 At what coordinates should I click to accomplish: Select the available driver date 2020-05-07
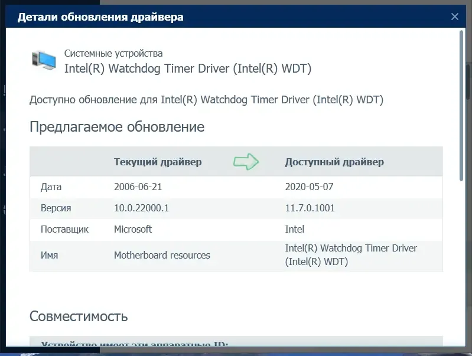point(309,187)
